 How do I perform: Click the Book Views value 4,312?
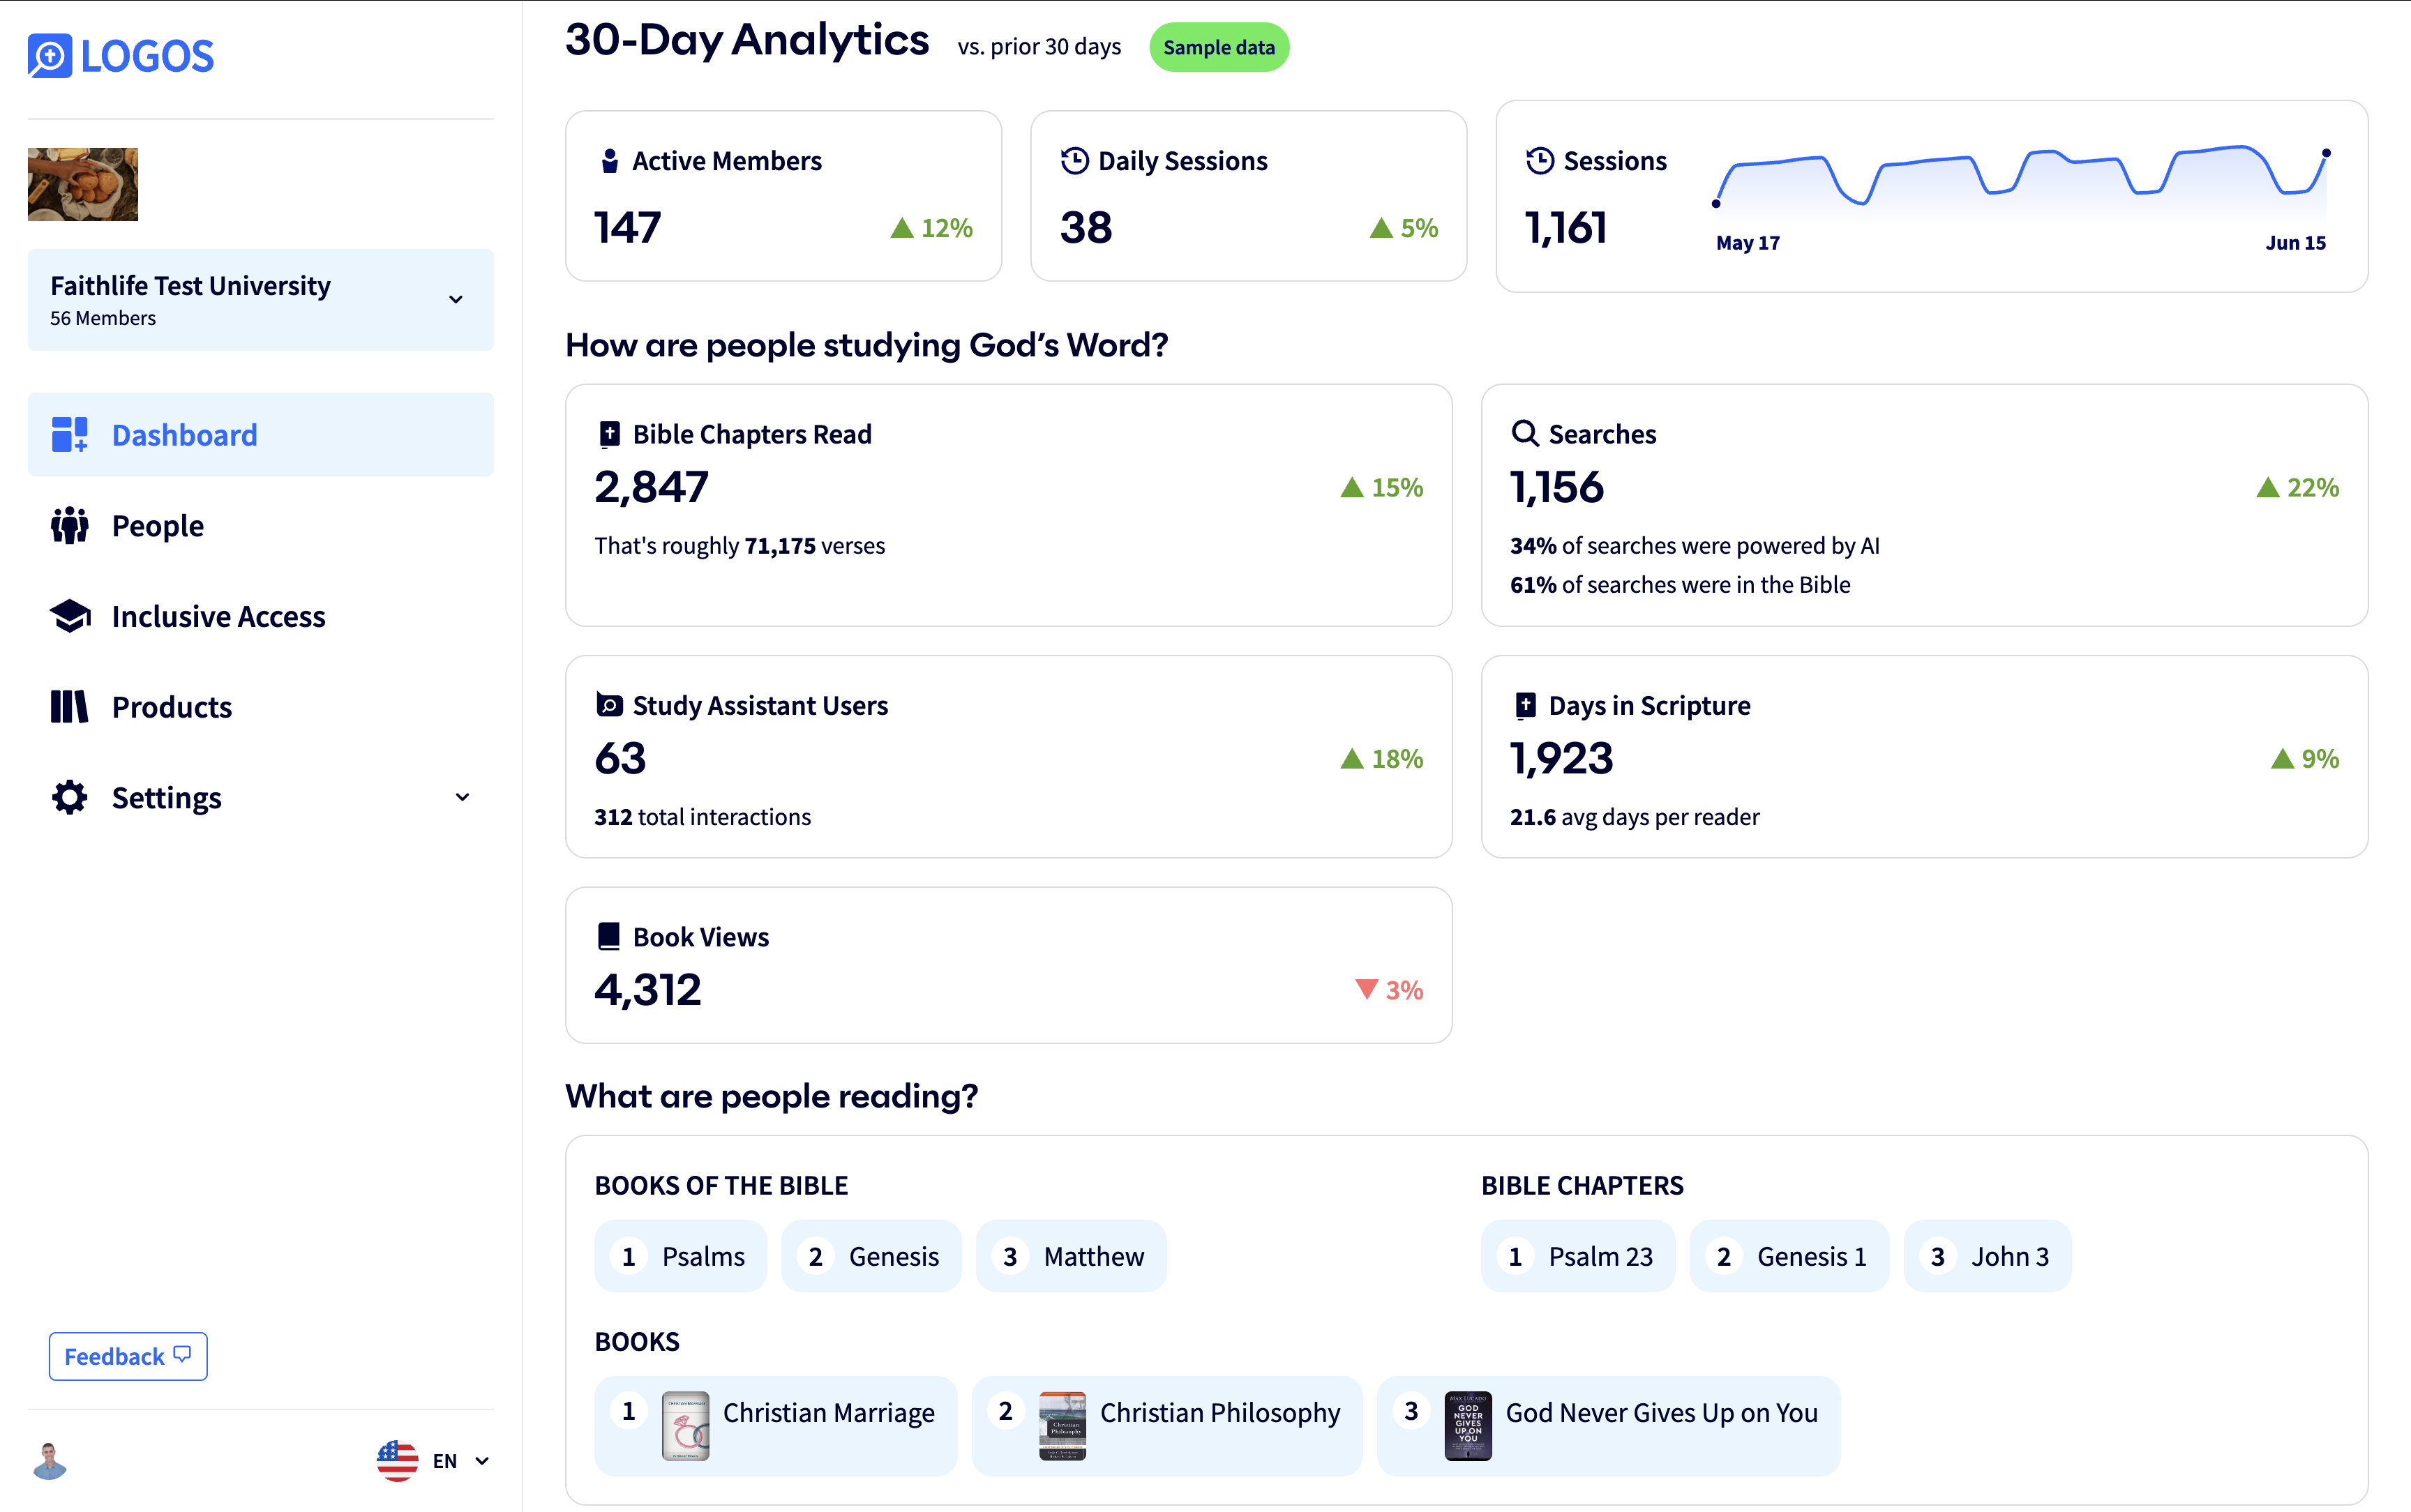pos(648,990)
